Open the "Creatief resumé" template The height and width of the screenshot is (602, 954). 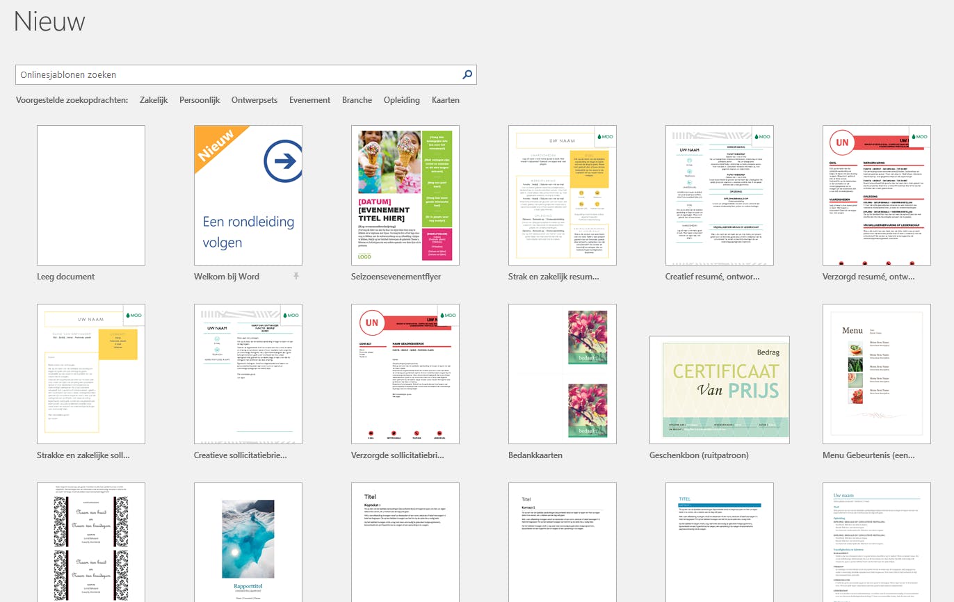click(x=719, y=195)
